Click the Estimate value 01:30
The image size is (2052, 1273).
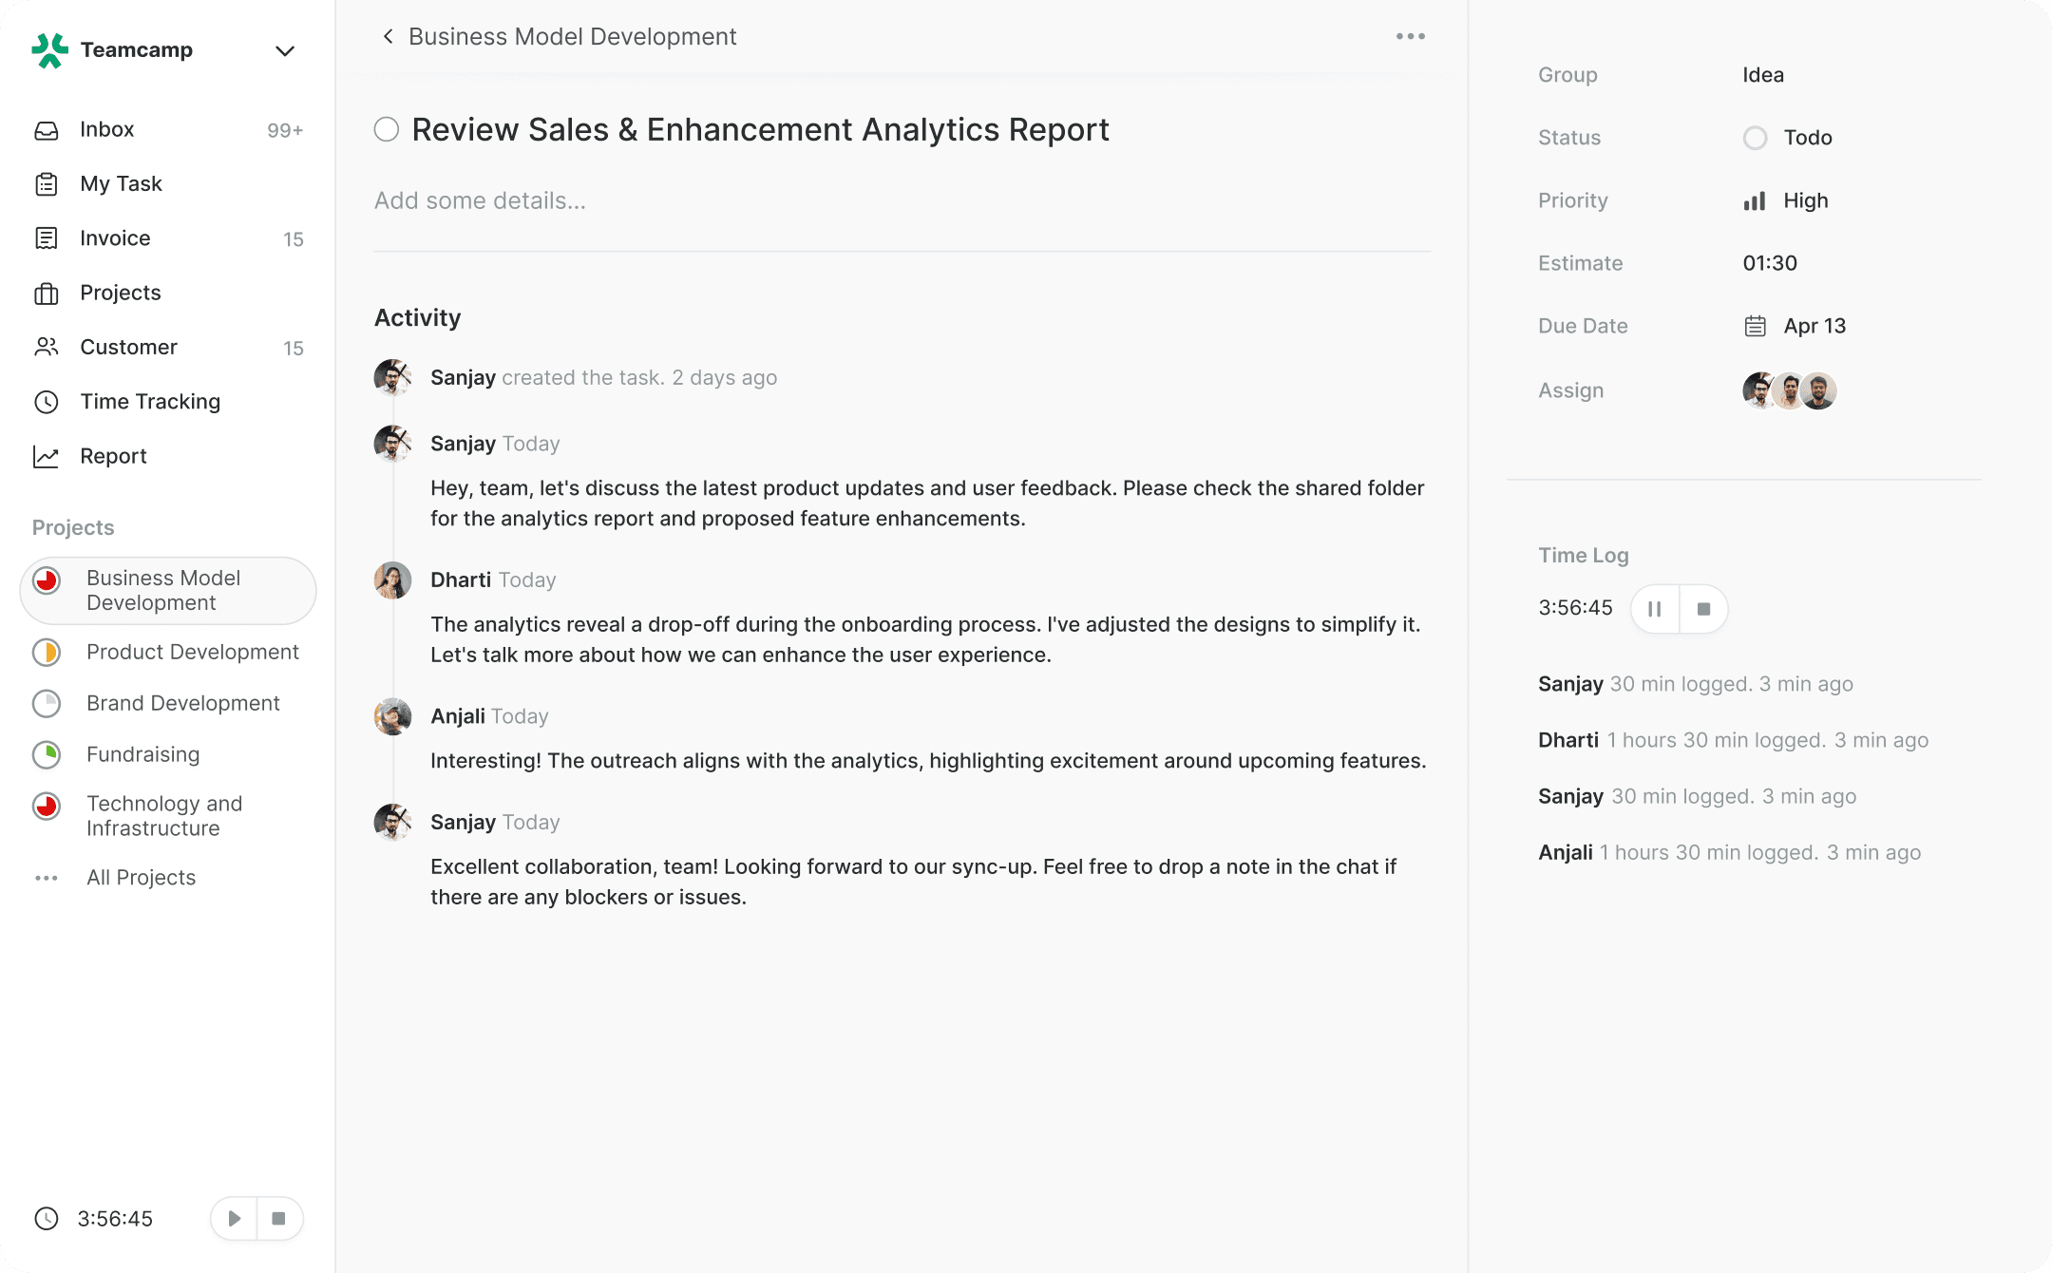pyautogui.click(x=1769, y=264)
